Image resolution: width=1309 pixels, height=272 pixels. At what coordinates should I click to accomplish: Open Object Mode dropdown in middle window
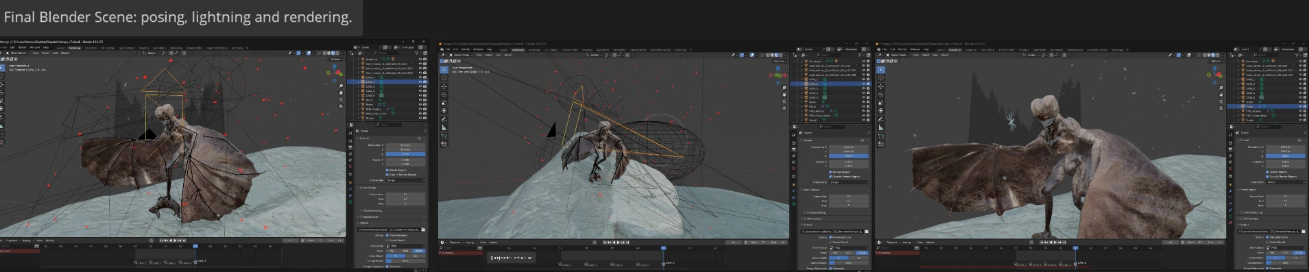tap(460, 55)
